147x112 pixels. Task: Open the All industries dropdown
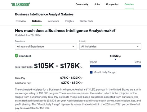point(110,47)
